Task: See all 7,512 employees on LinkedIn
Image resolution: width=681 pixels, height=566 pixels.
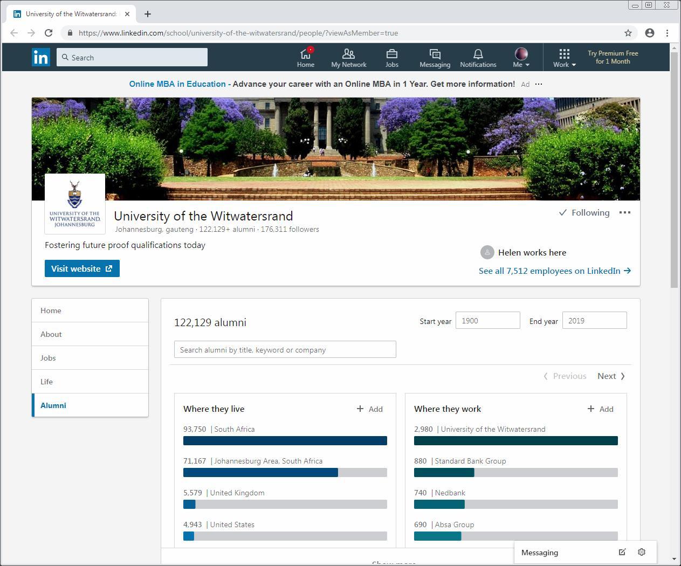Action: pyautogui.click(x=555, y=271)
